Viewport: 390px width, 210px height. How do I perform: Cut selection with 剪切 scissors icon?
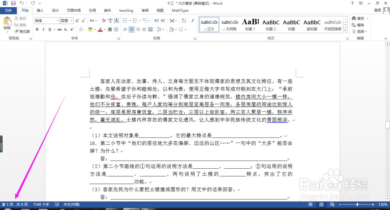tap(20, 18)
